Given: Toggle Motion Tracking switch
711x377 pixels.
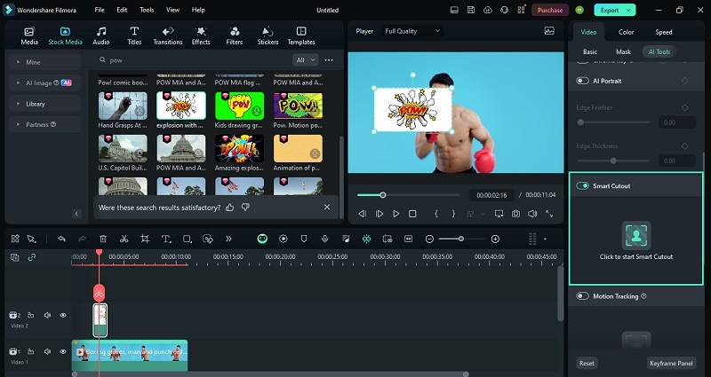Looking at the screenshot, I should pyautogui.click(x=582, y=296).
